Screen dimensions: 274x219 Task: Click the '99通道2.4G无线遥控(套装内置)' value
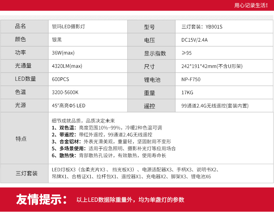coord(215,105)
